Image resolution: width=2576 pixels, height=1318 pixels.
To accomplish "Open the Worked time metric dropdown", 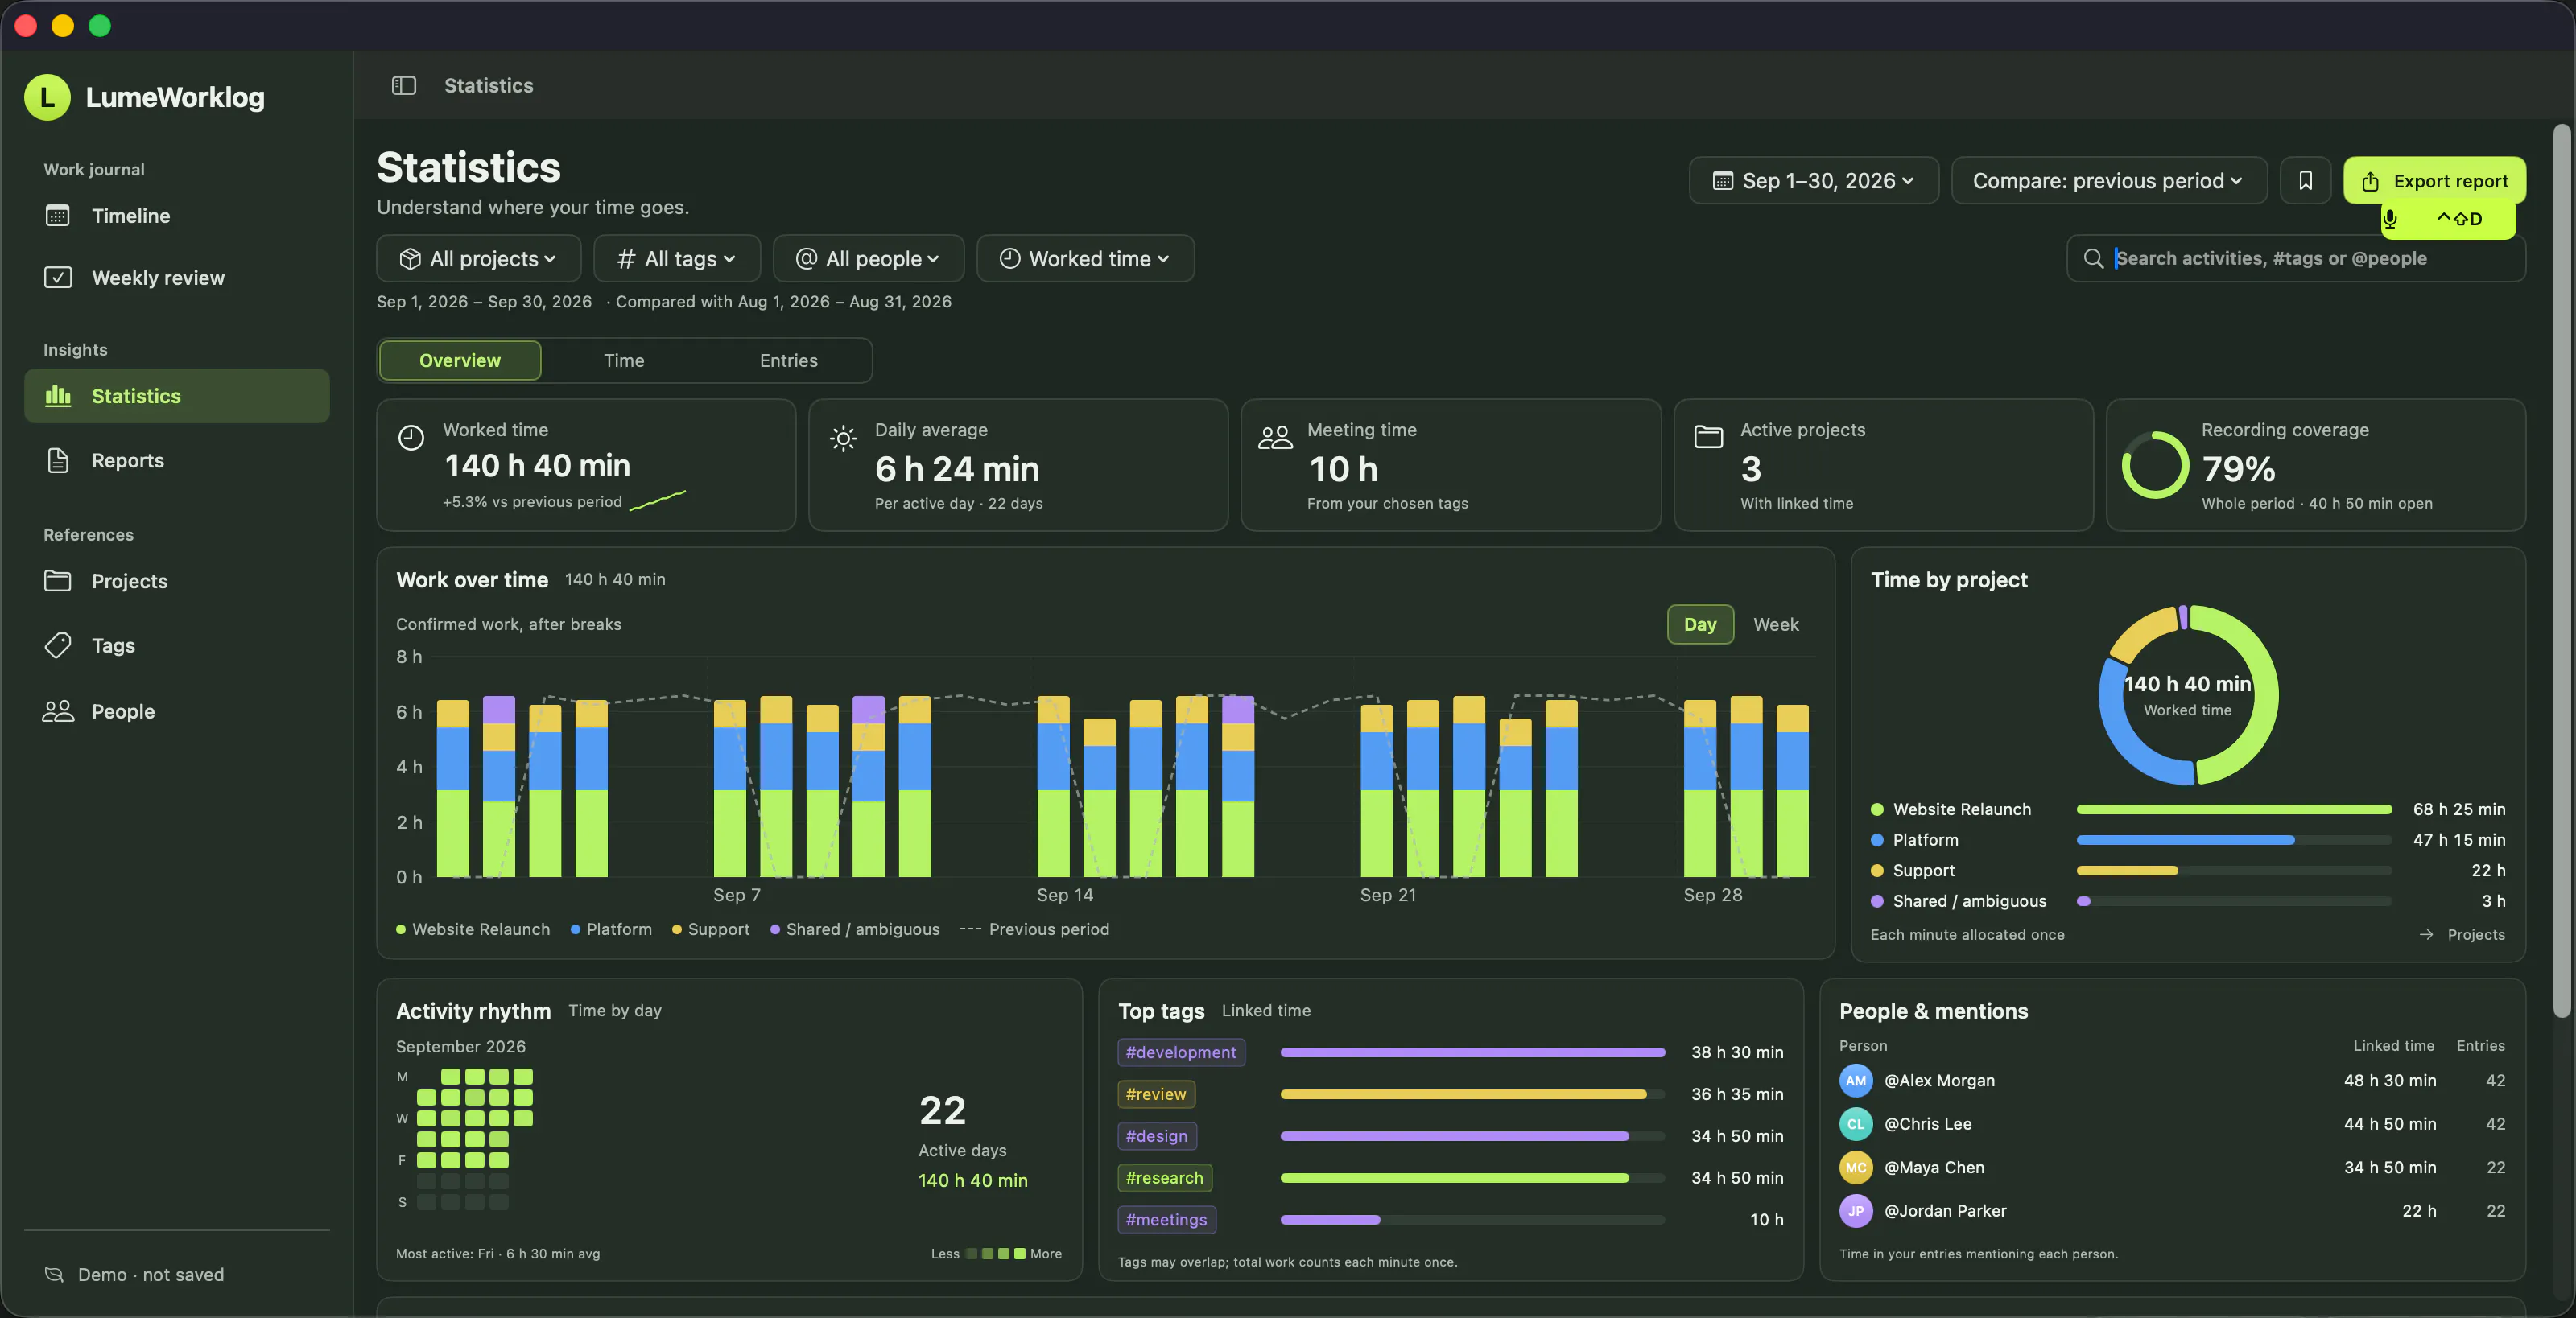I will click(1085, 259).
